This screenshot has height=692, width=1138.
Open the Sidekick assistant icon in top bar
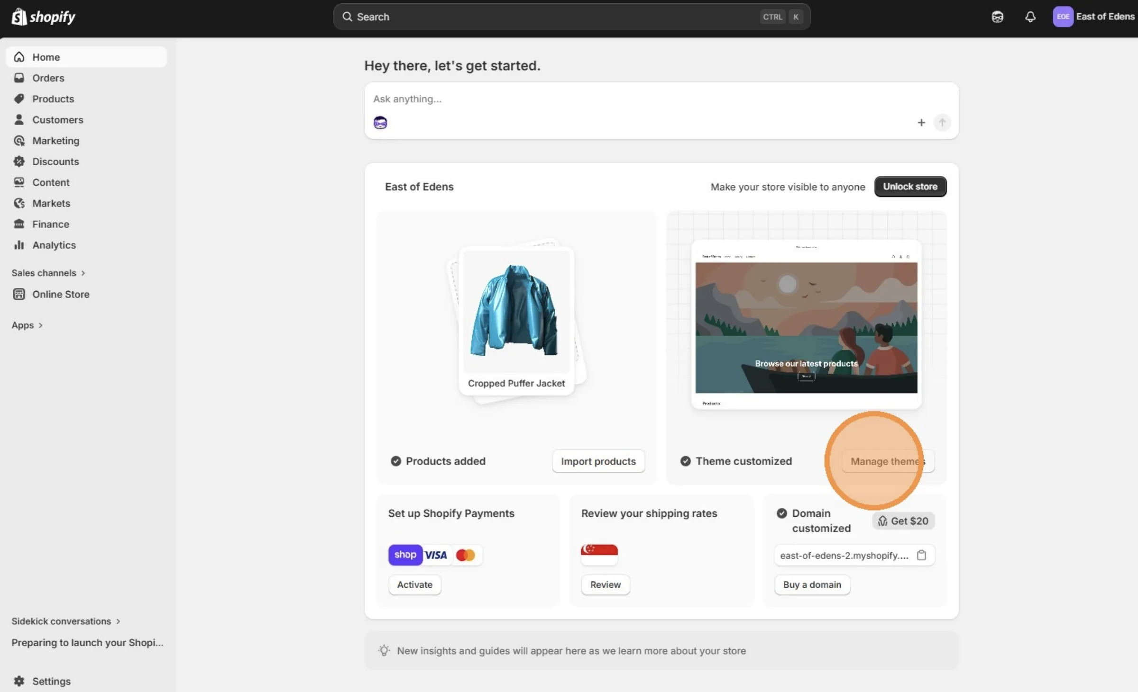997,17
